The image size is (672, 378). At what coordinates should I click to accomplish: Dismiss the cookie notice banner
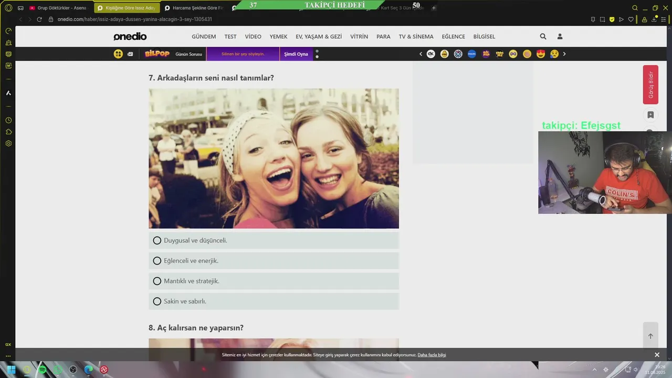[657, 355]
